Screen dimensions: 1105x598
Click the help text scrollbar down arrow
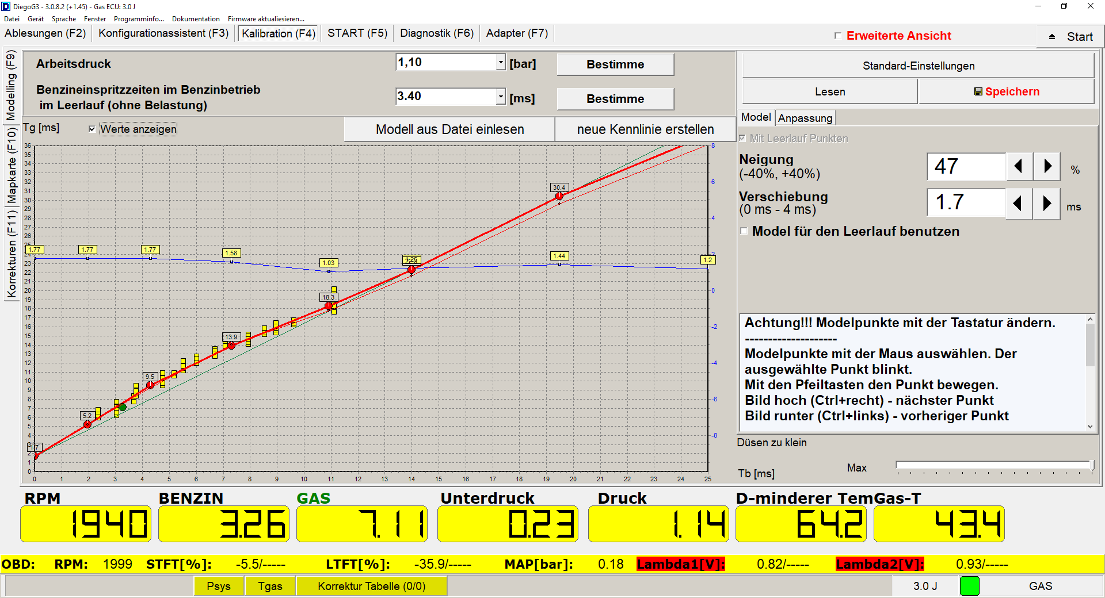(1090, 427)
